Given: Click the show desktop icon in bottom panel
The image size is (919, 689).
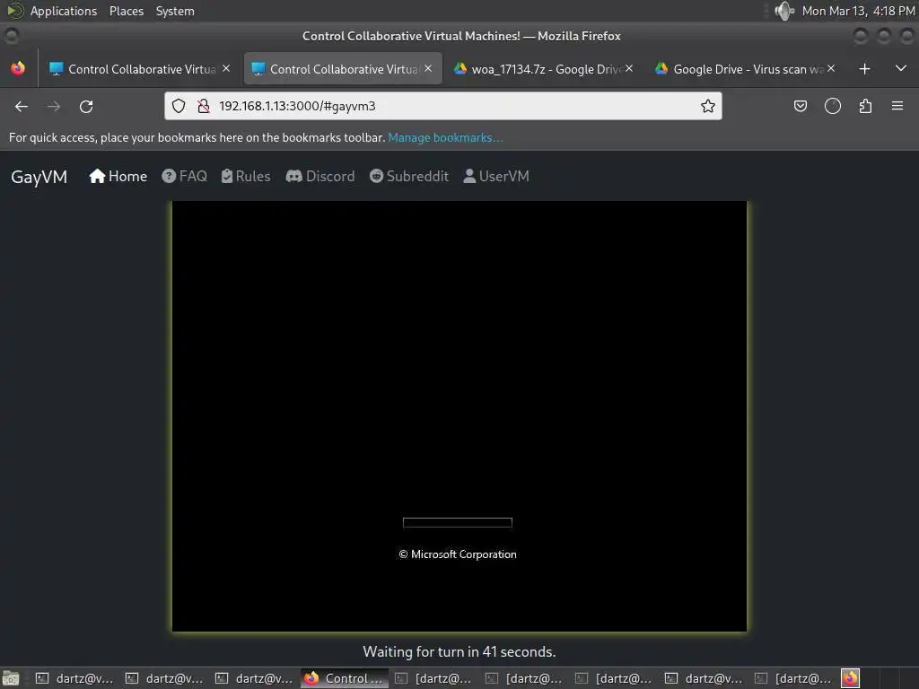Looking at the screenshot, I should 11,678.
